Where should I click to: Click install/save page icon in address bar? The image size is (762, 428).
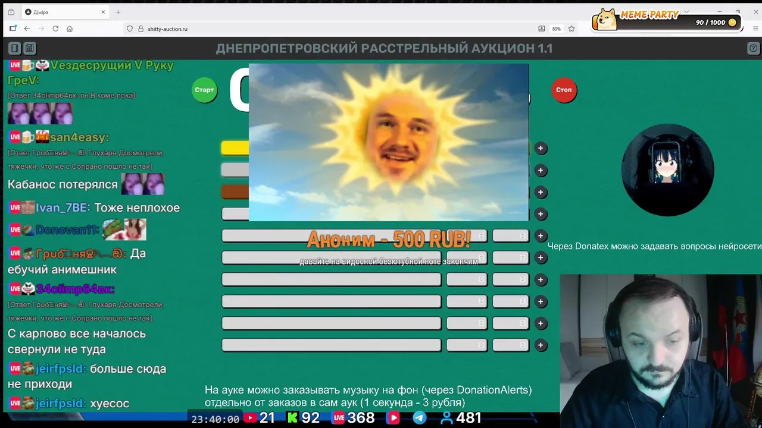(542, 29)
